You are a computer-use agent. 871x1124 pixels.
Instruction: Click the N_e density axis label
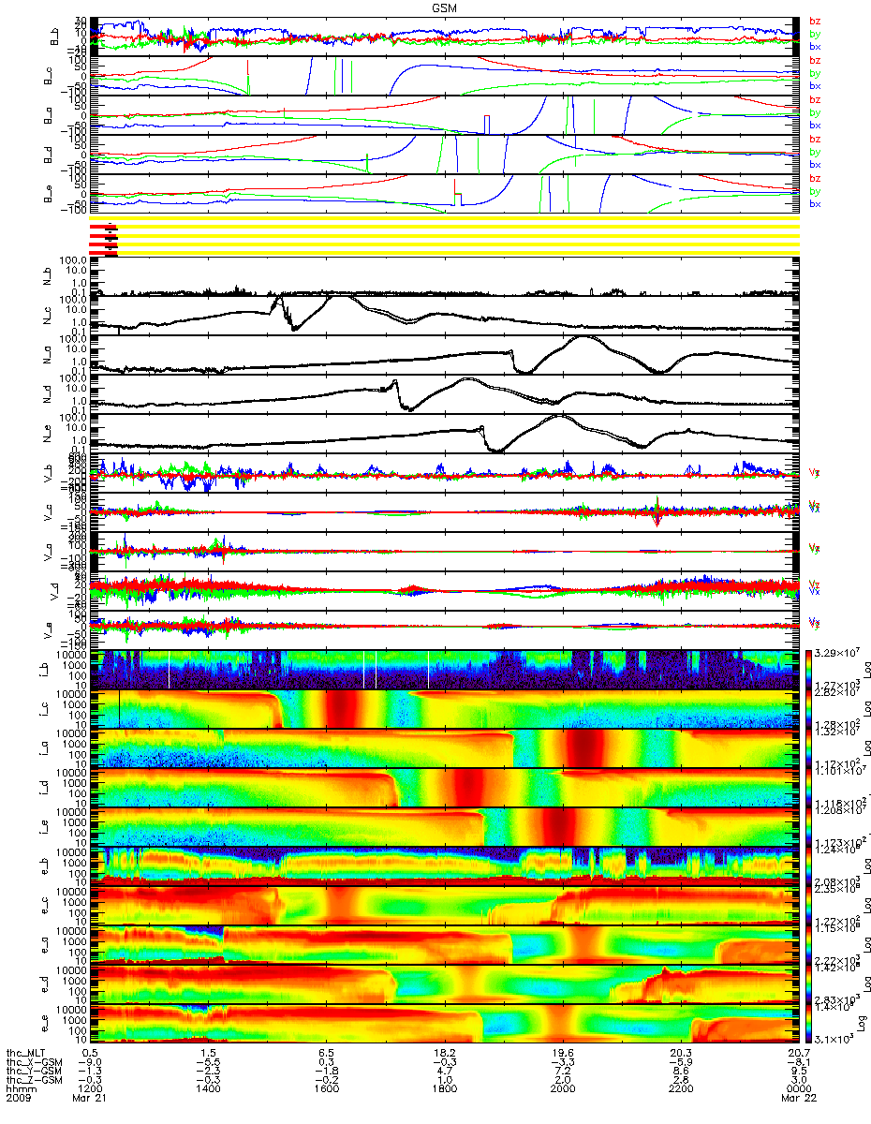pyautogui.click(x=48, y=435)
